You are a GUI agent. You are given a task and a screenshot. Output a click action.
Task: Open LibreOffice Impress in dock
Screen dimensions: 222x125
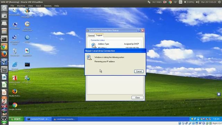coord(4,92)
